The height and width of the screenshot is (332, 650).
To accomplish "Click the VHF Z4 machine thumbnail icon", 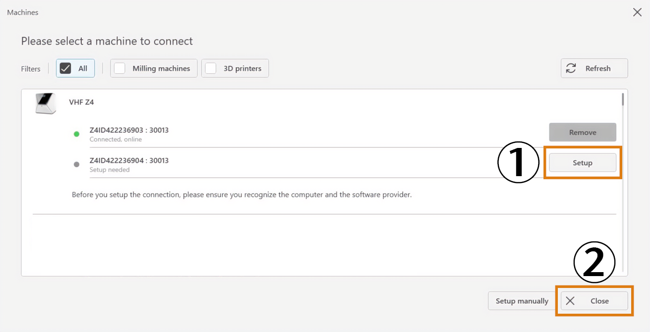I will (x=45, y=103).
